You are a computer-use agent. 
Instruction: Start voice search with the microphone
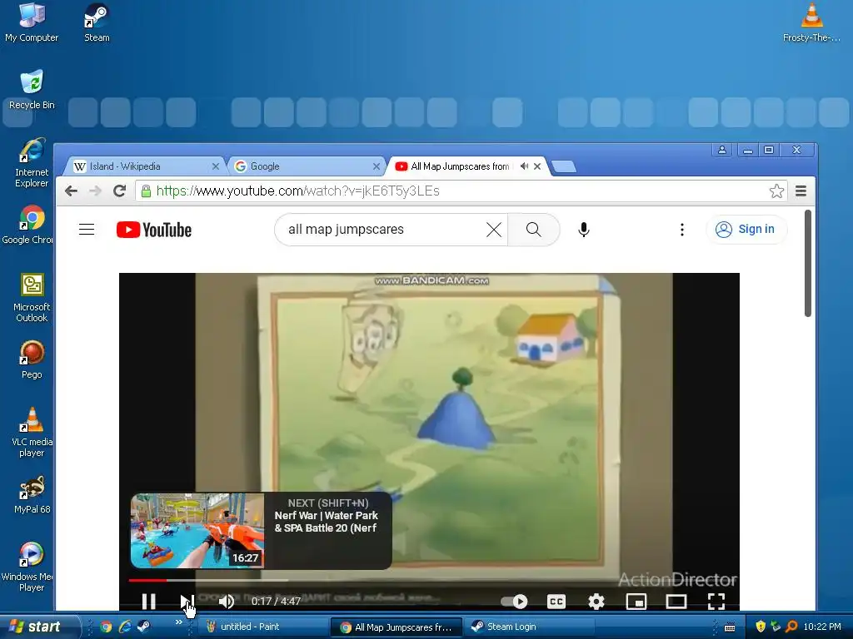pos(584,230)
